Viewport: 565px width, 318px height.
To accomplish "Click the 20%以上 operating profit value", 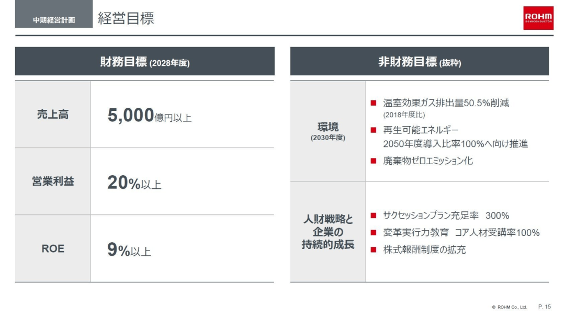I will [x=134, y=183].
